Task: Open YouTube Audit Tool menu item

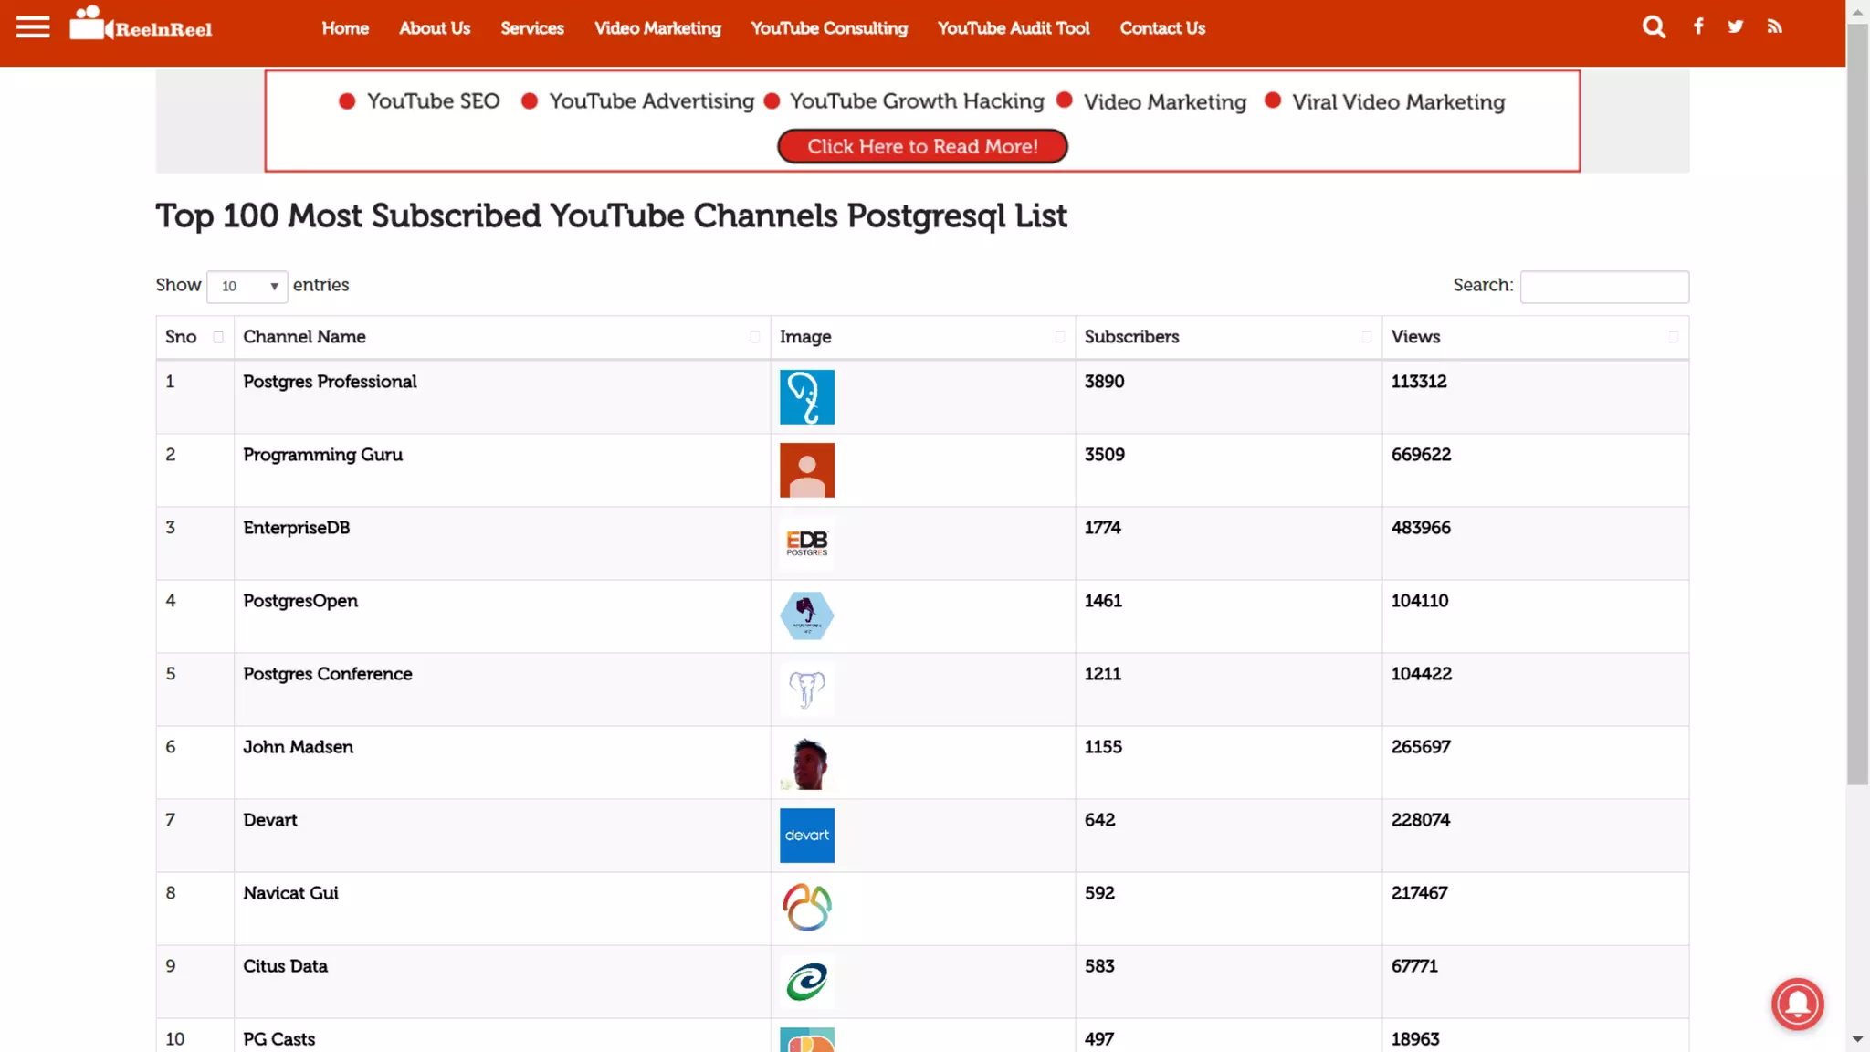Action: coord(1014,28)
